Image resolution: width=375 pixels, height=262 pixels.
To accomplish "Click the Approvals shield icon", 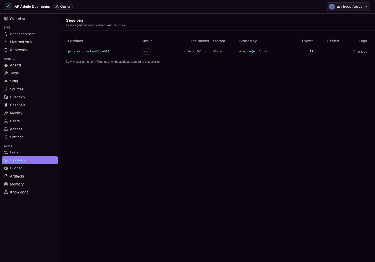I will point(6,50).
